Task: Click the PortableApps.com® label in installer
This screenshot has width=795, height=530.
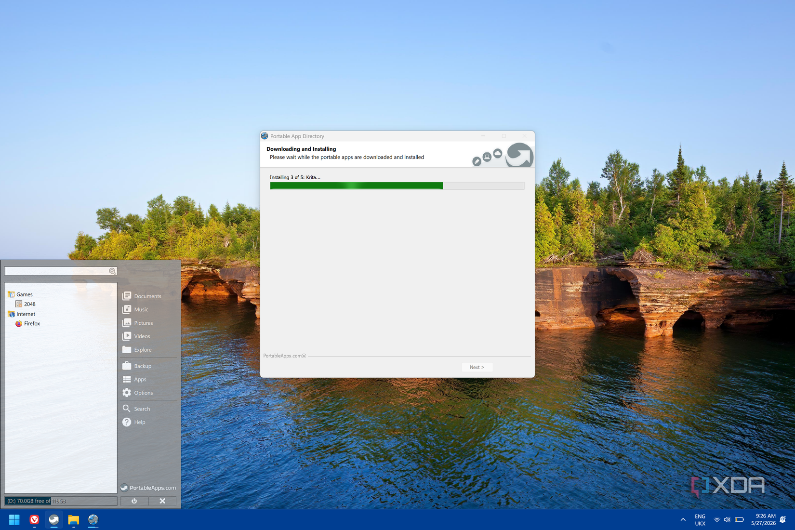Action: coord(285,356)
